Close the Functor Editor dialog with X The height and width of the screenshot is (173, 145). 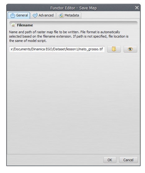click(x=137, y=8)
